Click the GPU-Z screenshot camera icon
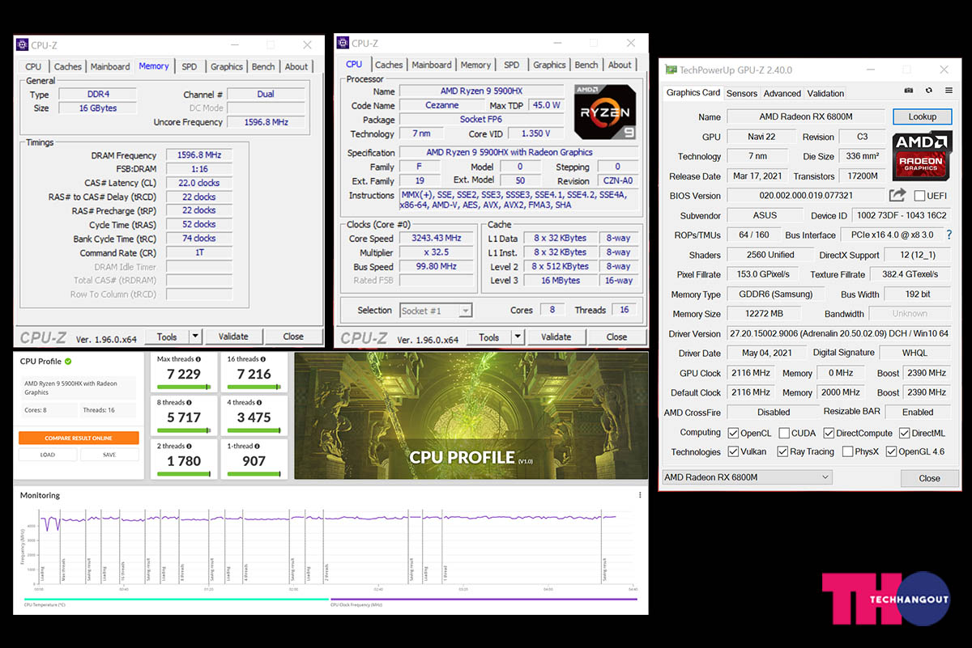The height and width of the screenshot is (648, 972). (x=909, y=91)
